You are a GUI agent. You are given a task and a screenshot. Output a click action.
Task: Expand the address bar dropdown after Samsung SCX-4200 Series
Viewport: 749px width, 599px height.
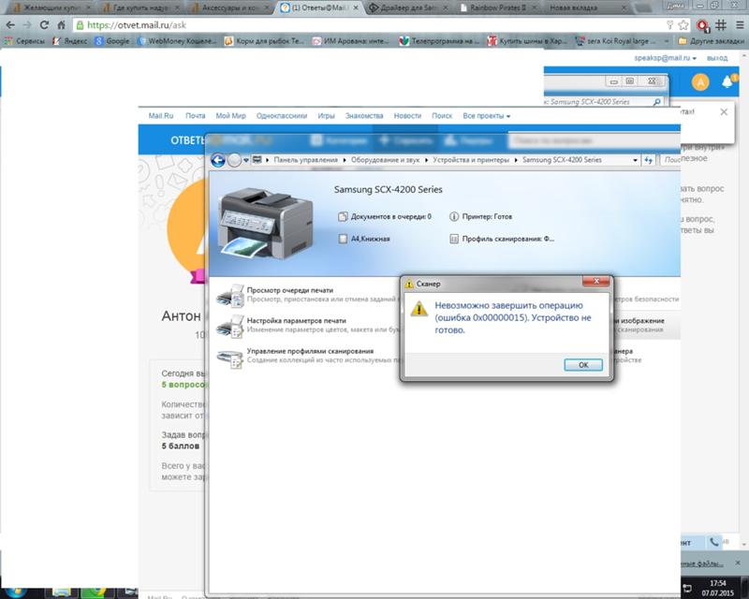(635, 160)
